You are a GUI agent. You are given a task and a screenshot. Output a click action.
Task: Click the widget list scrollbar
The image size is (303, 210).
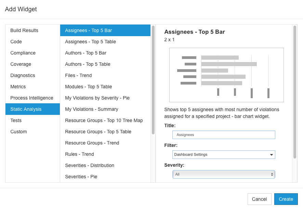(x=153, y=80)
